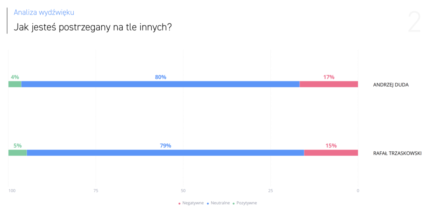Click the blue Neutralne legend dot
This screenshot has height=211, width=429.
[207, 203]
